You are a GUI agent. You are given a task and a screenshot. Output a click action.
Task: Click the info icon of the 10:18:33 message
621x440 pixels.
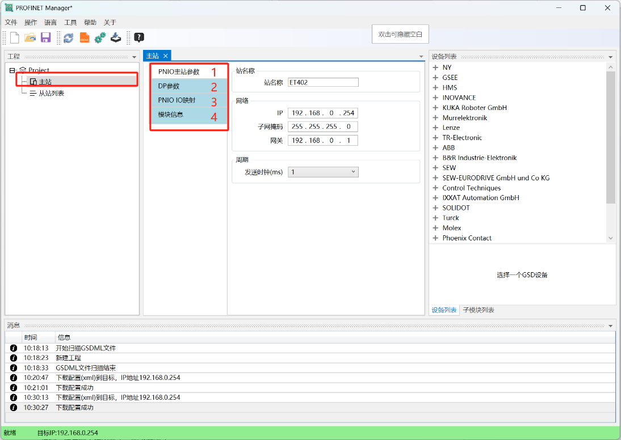[x=14, y=367]
